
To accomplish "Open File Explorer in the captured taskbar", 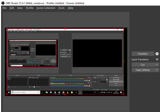I will click(x=47, y=92).
